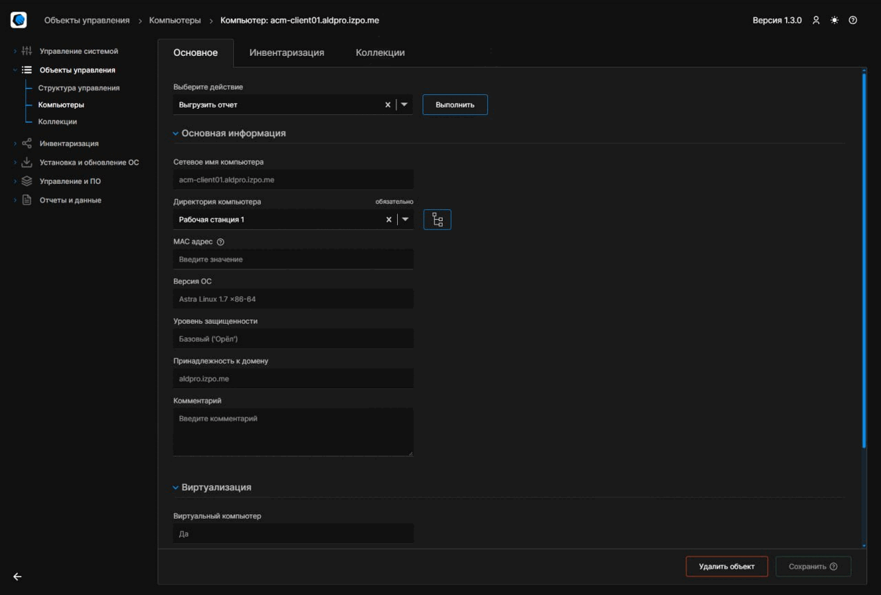881x595 pixels.
Task: Switch to the Инвентаризация tab
Action: [286, 52]
